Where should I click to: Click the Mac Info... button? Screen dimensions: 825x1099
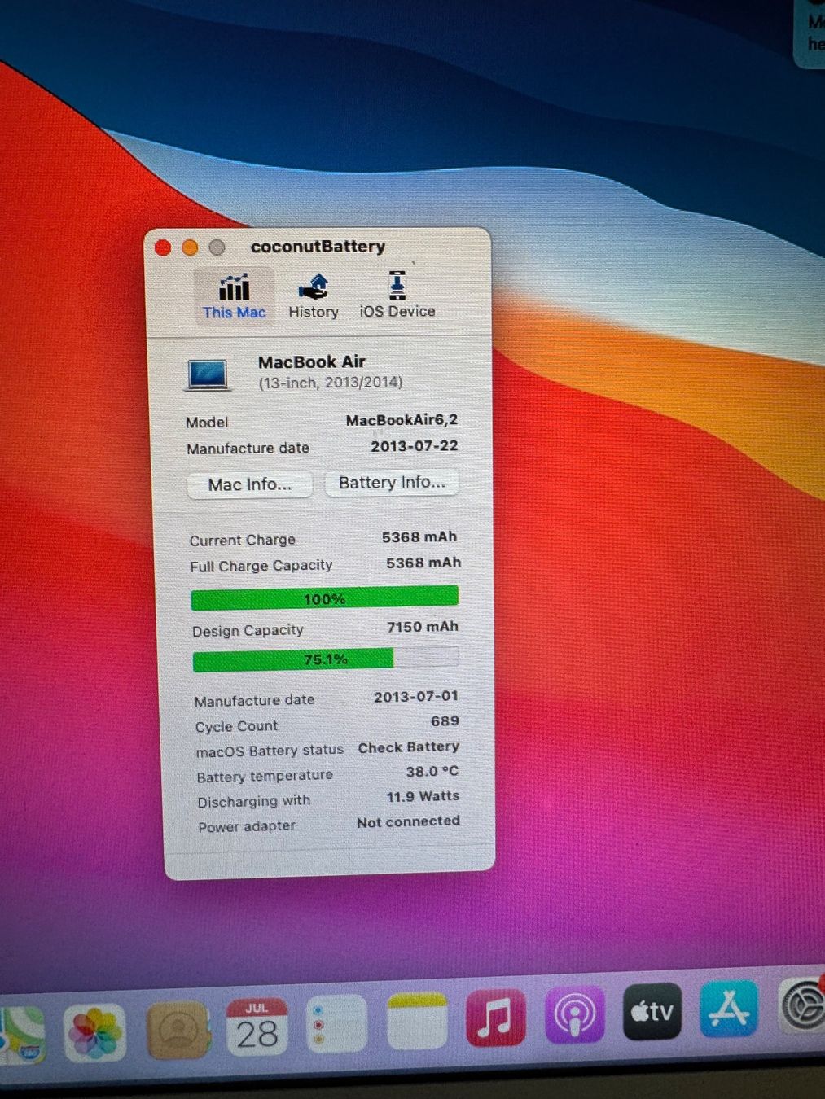(x=249, y=484)
